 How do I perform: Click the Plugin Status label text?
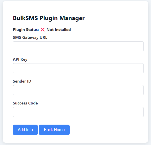pos(26,30)
